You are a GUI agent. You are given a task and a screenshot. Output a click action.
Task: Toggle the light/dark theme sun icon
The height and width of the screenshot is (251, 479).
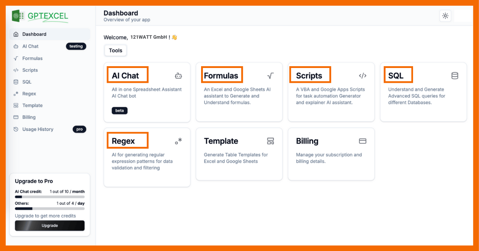tap(445, 16)
